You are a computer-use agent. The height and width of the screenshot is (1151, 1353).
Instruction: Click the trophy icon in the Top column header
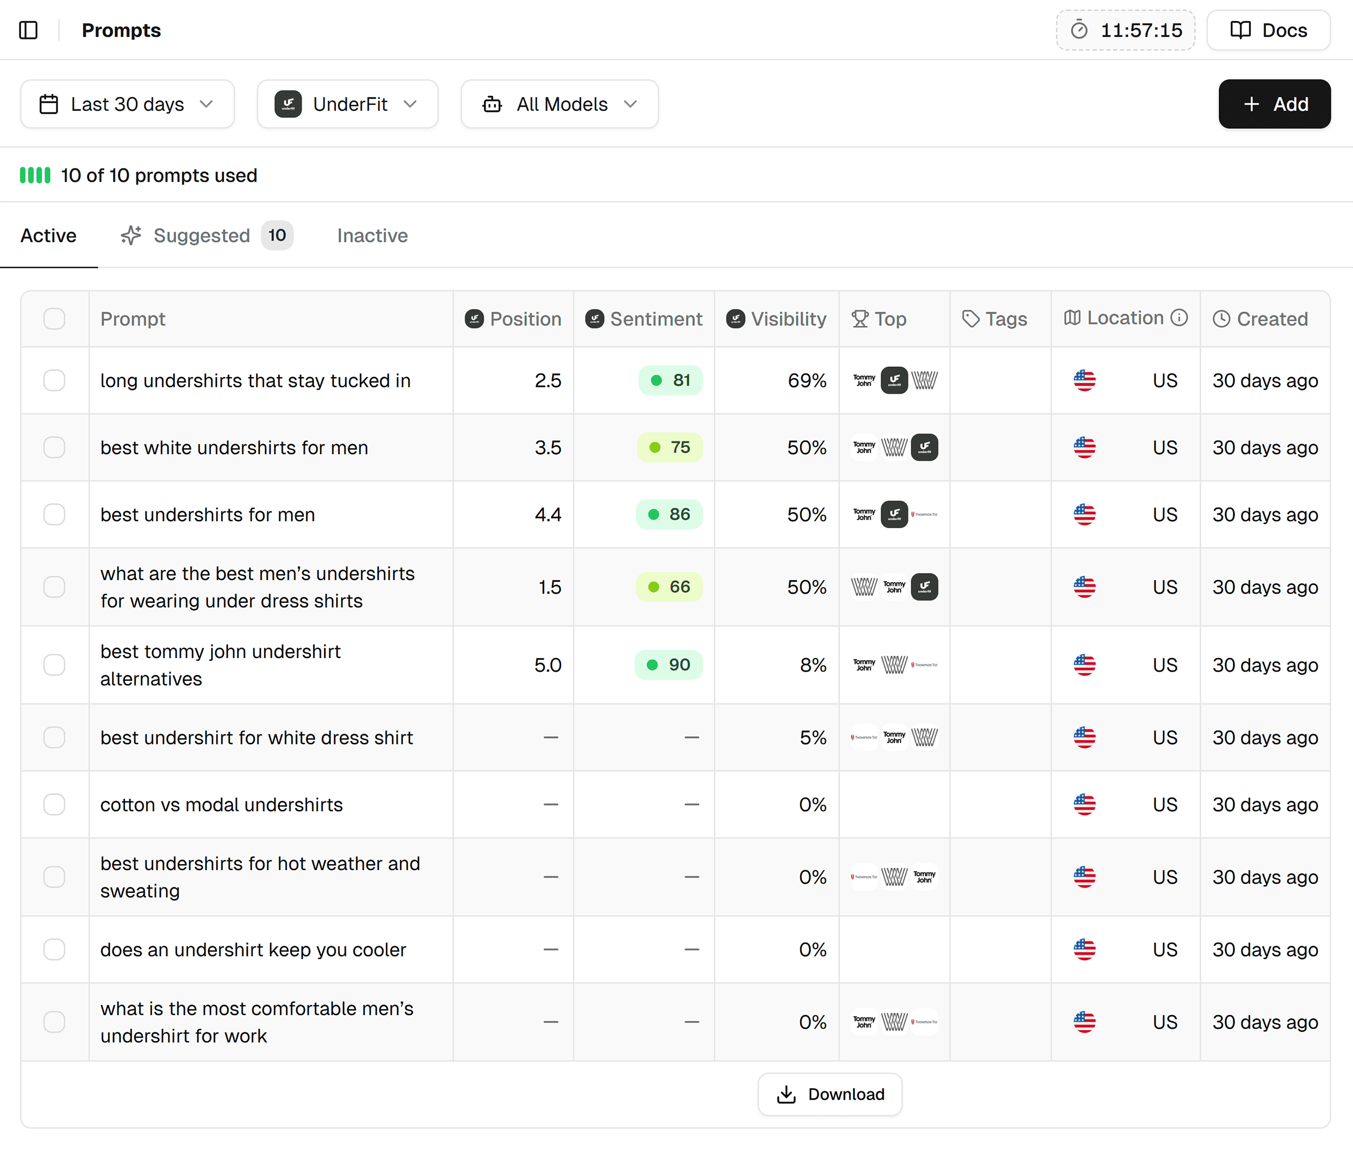pyautogui.click(x=859, y=318)
